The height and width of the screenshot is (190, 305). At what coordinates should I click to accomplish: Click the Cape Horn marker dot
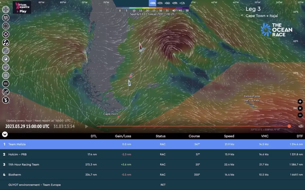[118, 116]
